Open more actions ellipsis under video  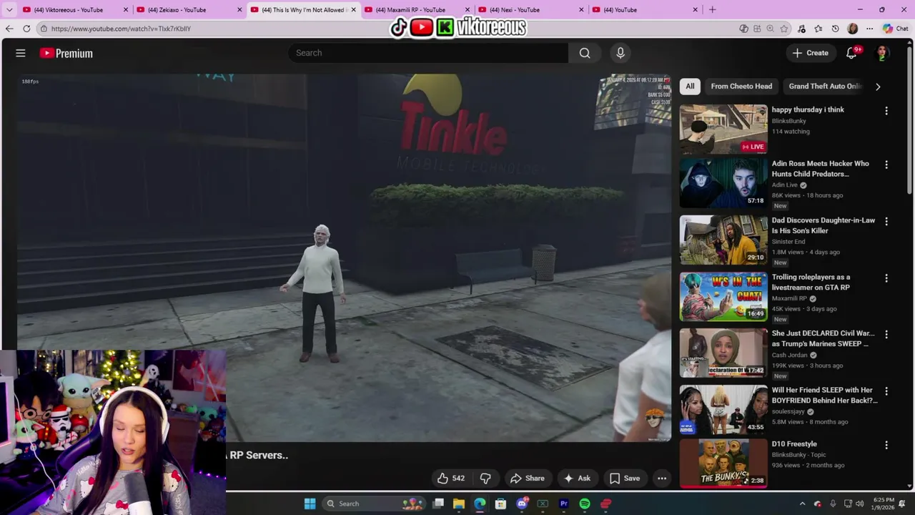662,479
